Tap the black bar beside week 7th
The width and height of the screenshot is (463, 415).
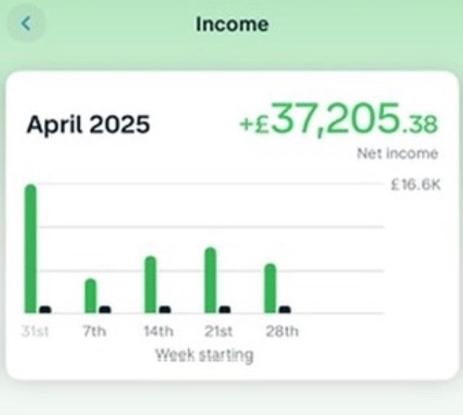(105, 309)
